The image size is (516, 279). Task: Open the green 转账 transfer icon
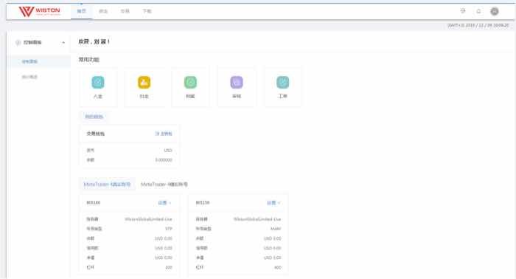click(190, 83)
